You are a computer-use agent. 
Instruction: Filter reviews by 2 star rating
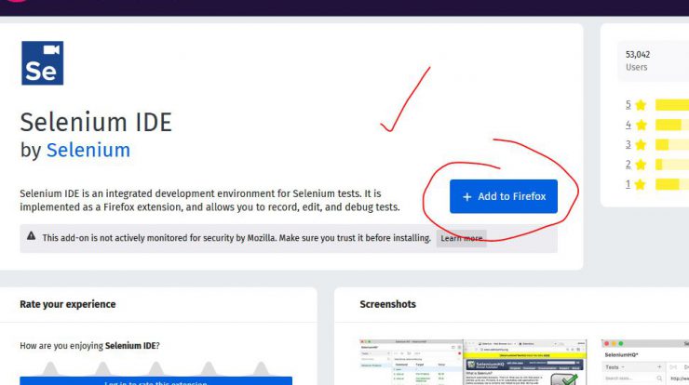click(628, 165)
